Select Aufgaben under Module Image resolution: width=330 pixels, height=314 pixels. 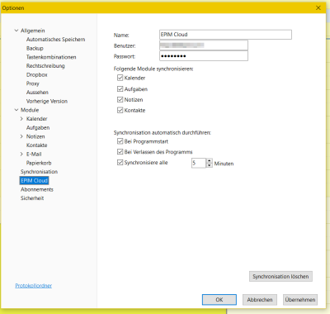tap(38, 127)
